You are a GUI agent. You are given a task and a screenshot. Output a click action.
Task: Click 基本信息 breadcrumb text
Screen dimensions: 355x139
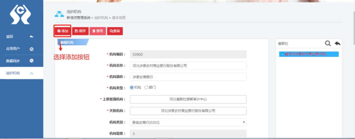[119, 18]
